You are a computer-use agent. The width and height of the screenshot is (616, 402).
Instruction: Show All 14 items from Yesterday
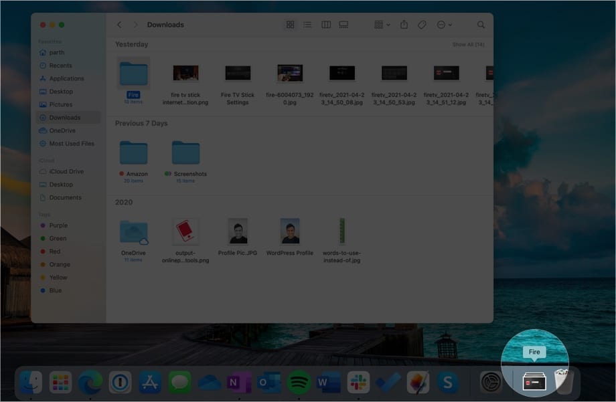[x=468, y=44]
